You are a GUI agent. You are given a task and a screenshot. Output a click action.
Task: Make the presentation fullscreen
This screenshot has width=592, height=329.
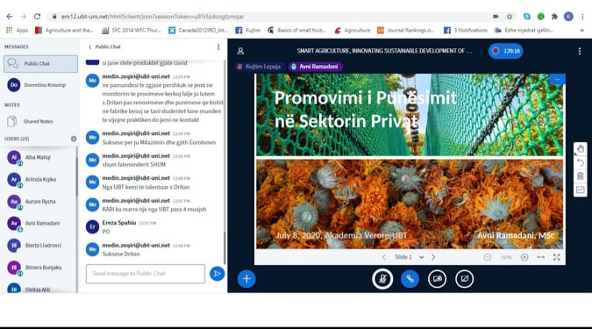click(x=557, y=257)
